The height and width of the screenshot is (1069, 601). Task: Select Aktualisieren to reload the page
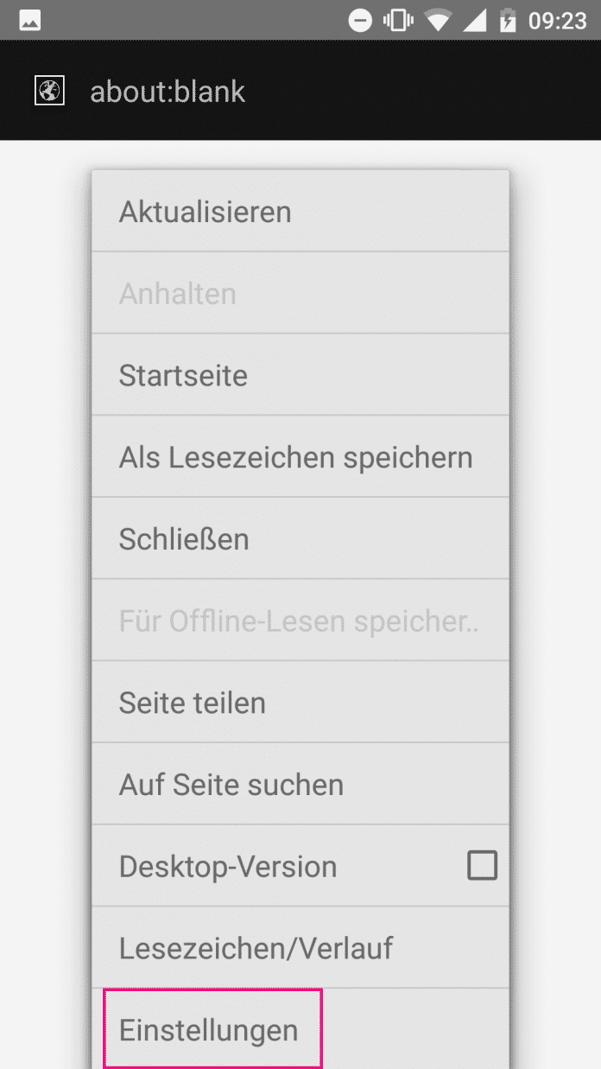click(x=300, y=212)
